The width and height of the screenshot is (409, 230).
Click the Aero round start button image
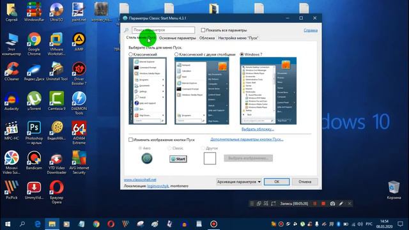click(147, 158)
